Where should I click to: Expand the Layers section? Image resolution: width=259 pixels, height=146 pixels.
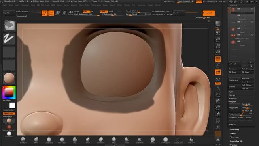(x=233, y=133)
